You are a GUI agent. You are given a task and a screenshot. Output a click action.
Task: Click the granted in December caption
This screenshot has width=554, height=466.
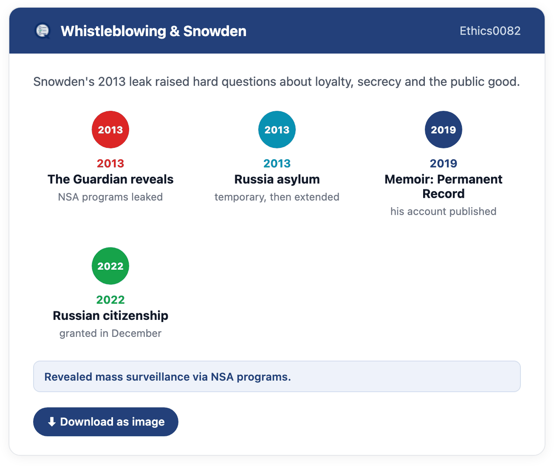110,333
